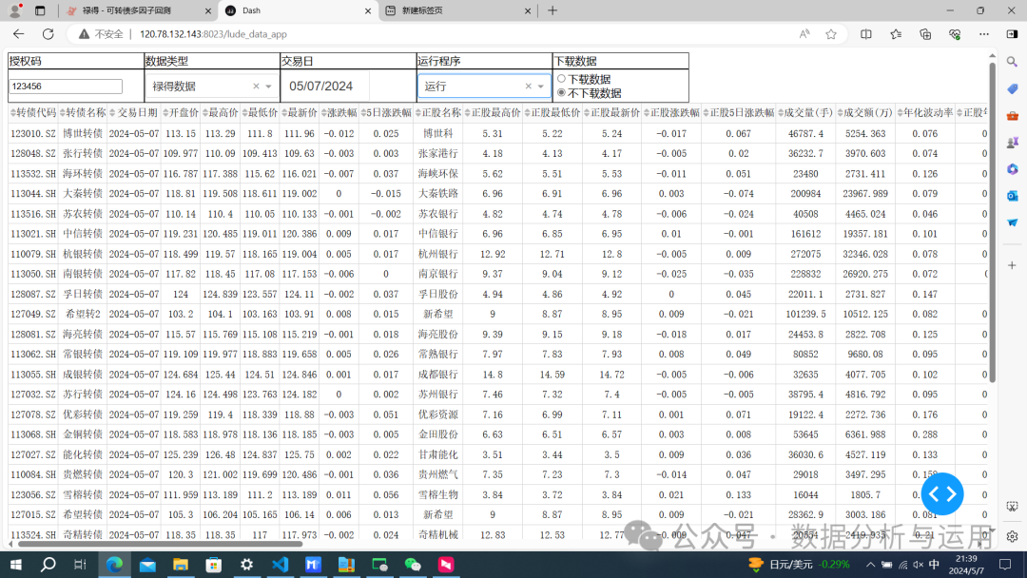Show hidden tray icons chevron

pyautogui.click(x=870, y=565)
